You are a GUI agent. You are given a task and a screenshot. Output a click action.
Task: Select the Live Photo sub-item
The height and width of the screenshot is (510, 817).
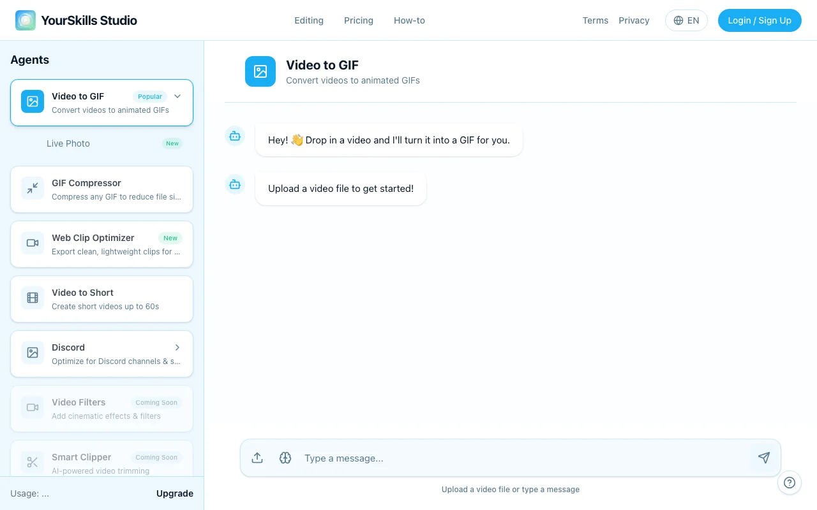pyautogui.click(x=68, y=143)
